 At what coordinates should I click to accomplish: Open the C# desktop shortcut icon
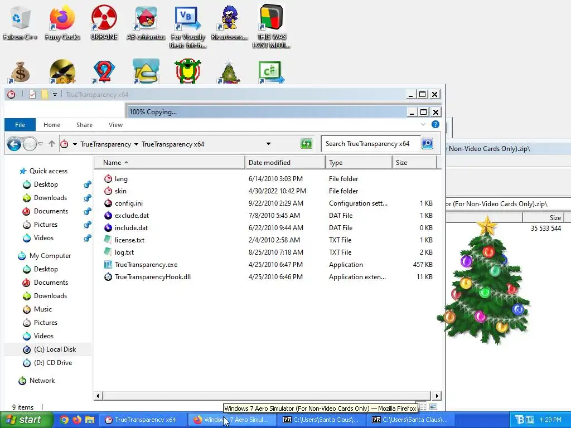pos(272,72)
